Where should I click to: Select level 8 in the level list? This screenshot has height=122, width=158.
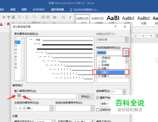point(17,64)
